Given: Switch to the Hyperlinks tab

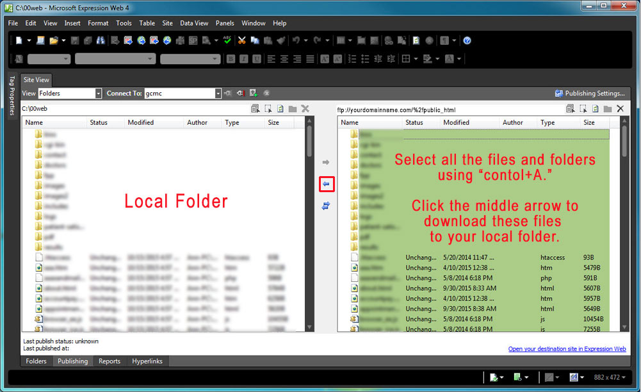Looking at the screenshot, I should (x=147, y=361).
